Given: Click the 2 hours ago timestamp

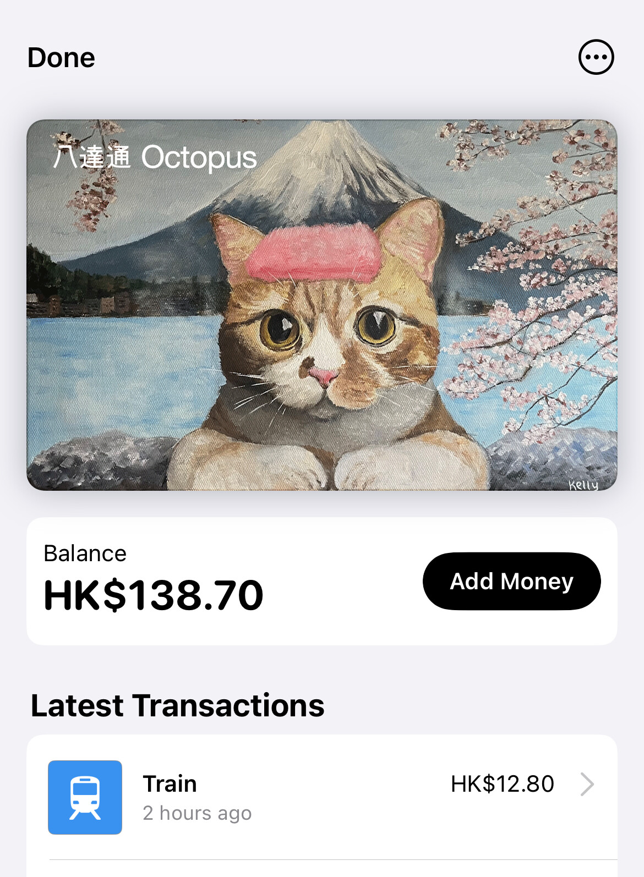Looking at the screenshot, I should coord(197,813).
